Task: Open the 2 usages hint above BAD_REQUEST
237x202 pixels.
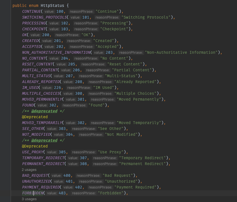Action: pos(29,170)
